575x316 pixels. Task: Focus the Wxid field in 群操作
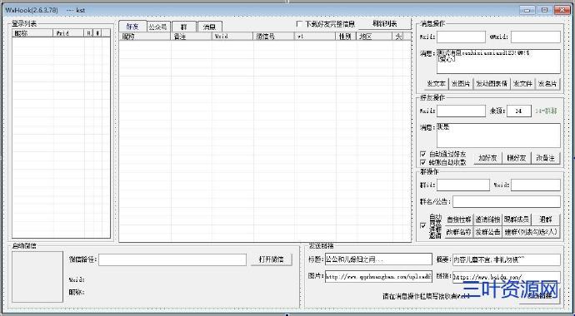tap(535, 185)
